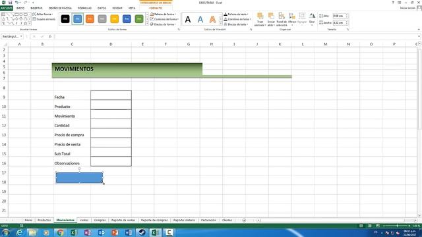The image size is (422, 237).
Task: Switch to the DISEÑO DE PÁGINA tab
Action: (60, 9)
